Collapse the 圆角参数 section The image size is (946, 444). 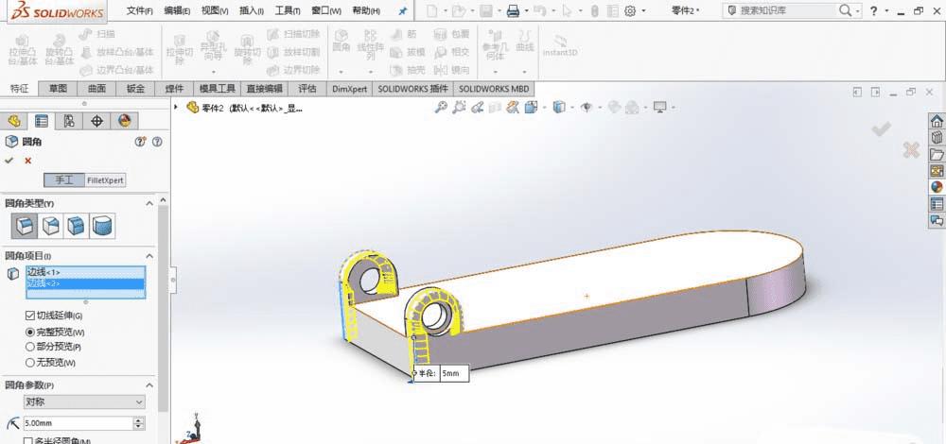pyautogui.click(x=149, y=385)
